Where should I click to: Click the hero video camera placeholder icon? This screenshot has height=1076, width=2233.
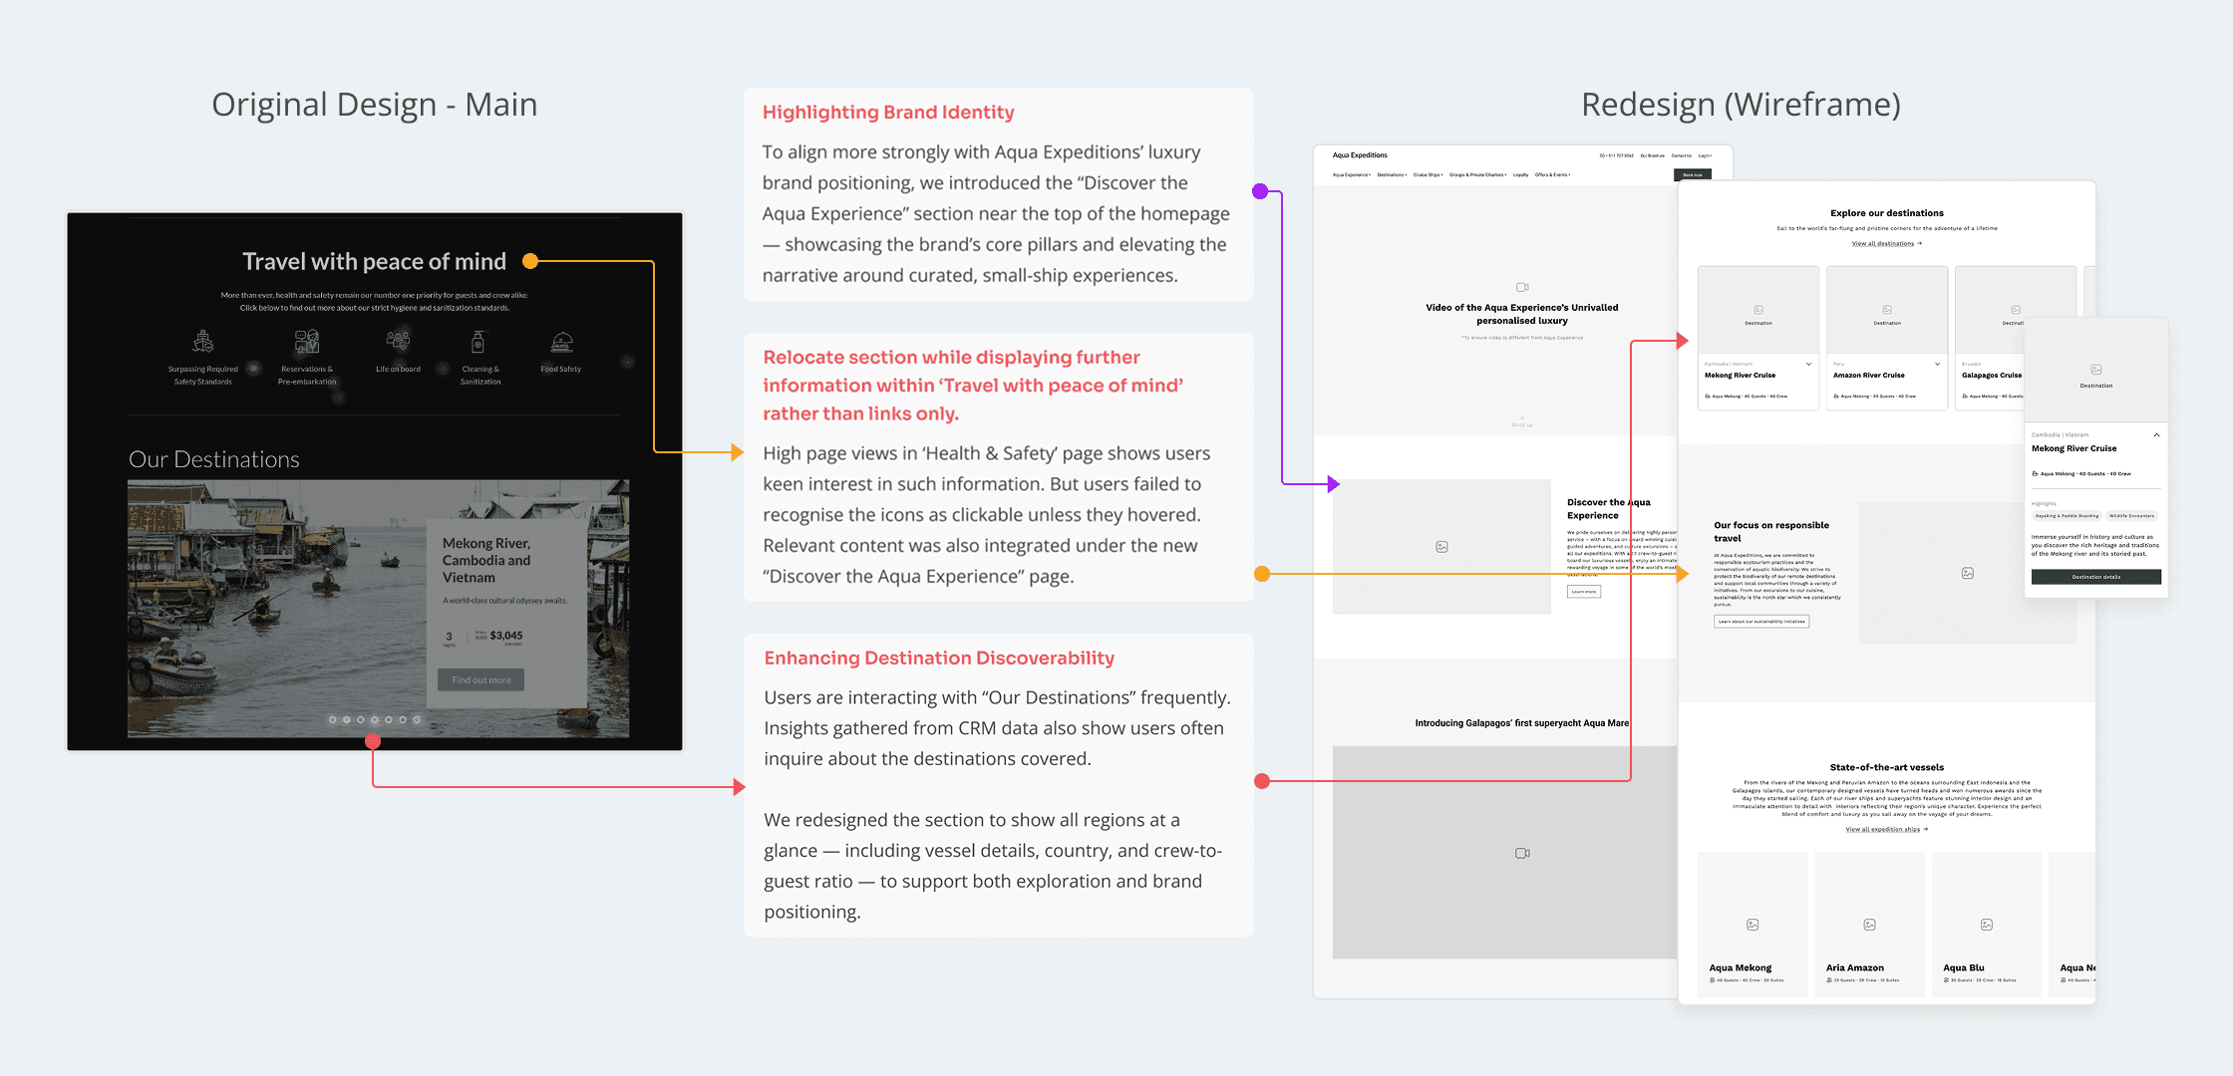[x=1522, y=287]
